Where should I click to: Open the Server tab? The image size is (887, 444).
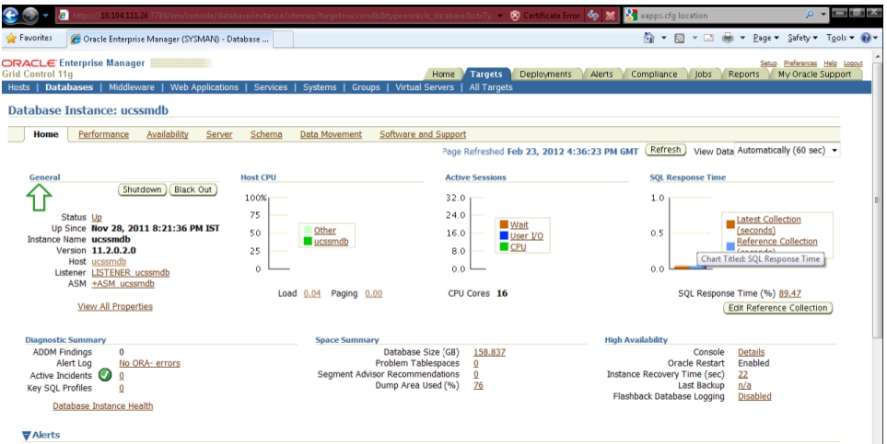(x=219, y=134)
